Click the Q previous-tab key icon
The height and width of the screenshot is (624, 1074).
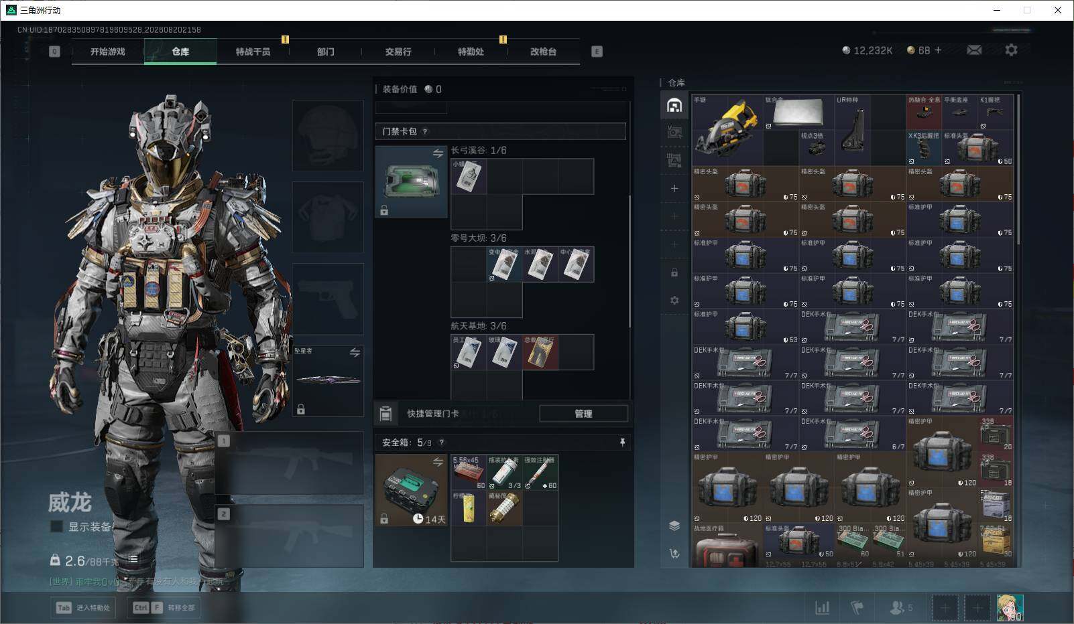click(x=54, y=52)
